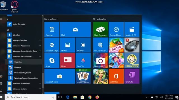This screenshot has width=179, height=100.
Task: Jump to letter V section header
Action: click(x=8, y=19)
